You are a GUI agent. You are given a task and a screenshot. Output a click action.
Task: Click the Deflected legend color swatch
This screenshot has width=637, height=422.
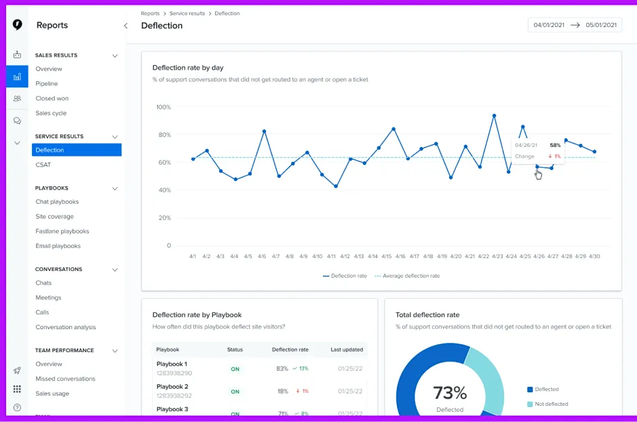pos(530,389)
